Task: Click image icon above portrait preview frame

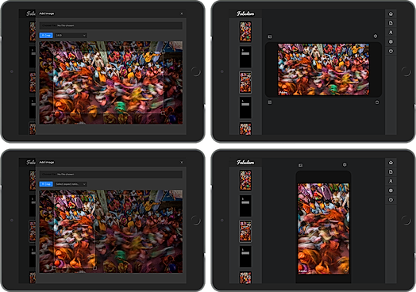Action: point(300,165)
